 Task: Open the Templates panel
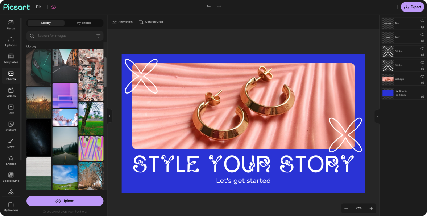(x=11, y=59)
